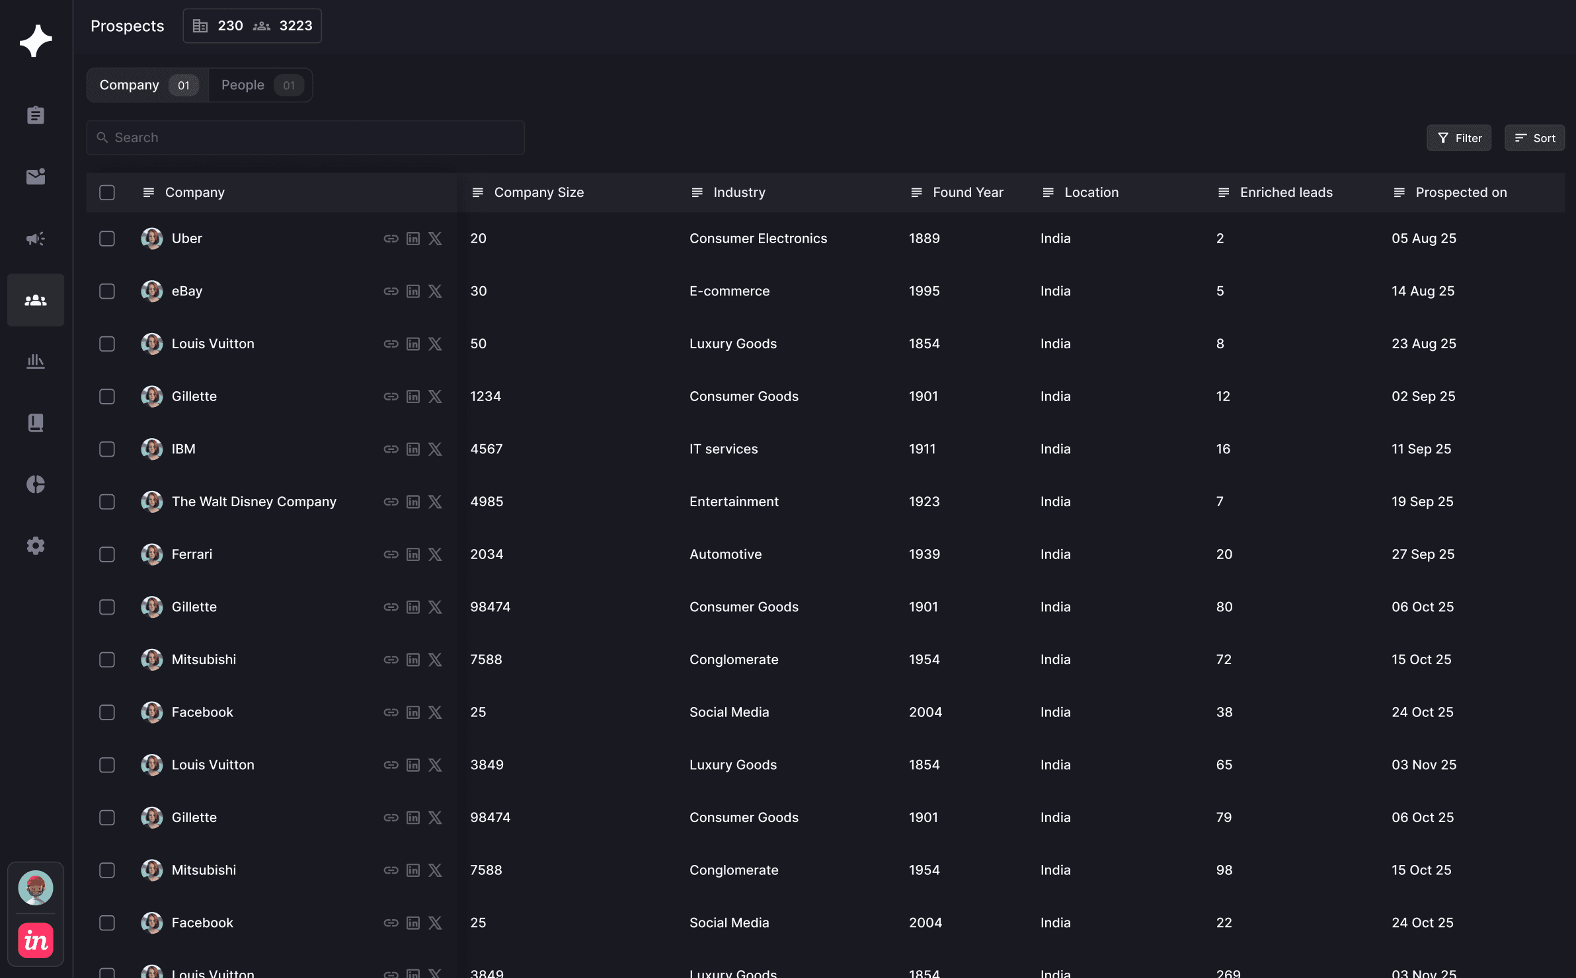
Task: Check the IBM row checkbox
Action: click(107, 449)
